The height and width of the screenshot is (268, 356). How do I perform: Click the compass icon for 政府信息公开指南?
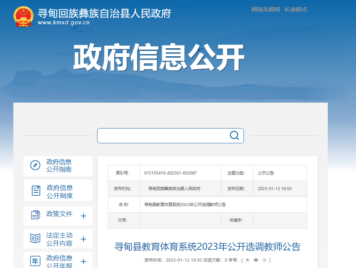[x=35, y=165]
